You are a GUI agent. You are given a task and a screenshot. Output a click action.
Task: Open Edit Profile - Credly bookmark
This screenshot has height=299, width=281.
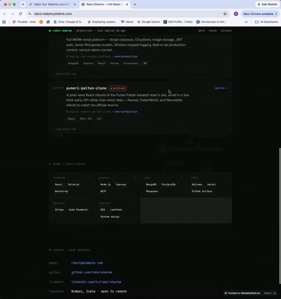[x=178, y=22]
